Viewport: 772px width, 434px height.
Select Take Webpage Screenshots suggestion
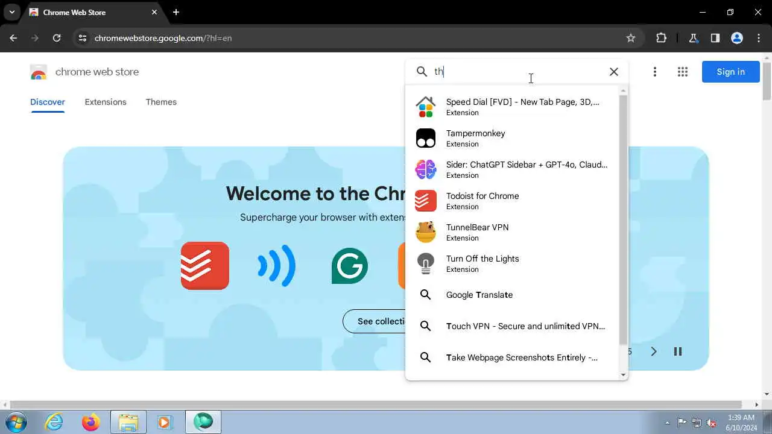pos(513,357)
